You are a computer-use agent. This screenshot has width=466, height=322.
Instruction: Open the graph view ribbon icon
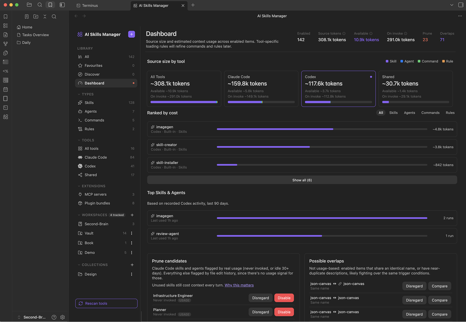click(5, 44)
